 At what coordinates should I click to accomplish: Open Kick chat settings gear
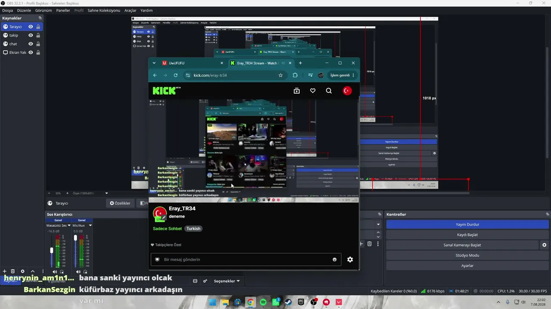[350, 259]
